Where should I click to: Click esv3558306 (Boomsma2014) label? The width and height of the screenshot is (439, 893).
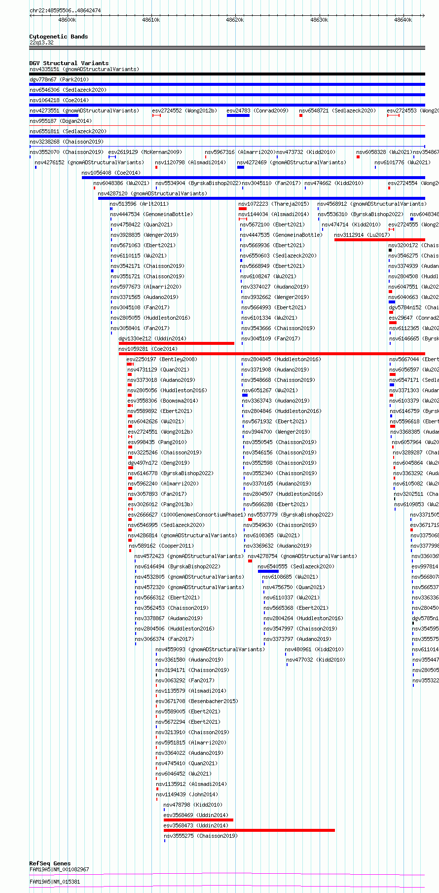(x=163, y=401)
